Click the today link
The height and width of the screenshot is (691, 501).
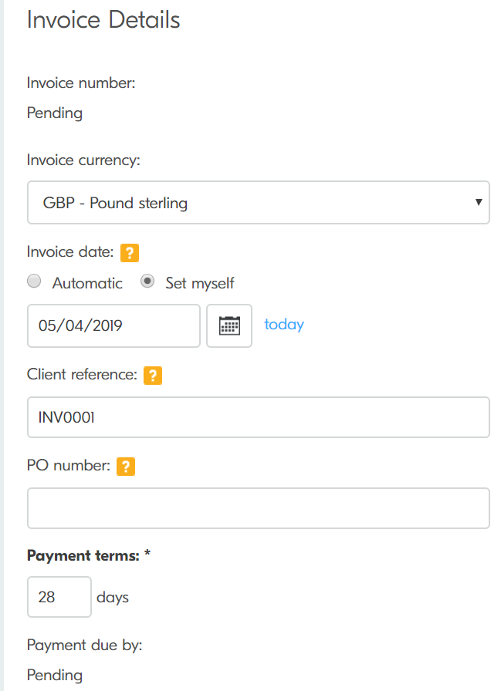pyautogui.click(x=284, y=325)
